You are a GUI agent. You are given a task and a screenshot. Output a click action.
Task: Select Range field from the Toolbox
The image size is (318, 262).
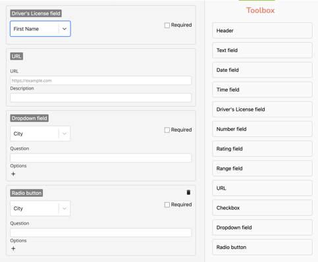262,169
